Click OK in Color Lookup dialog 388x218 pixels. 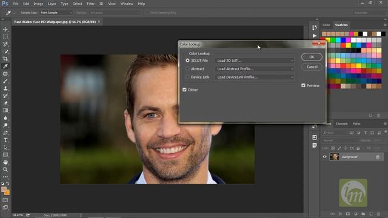(x=312, y=57)
